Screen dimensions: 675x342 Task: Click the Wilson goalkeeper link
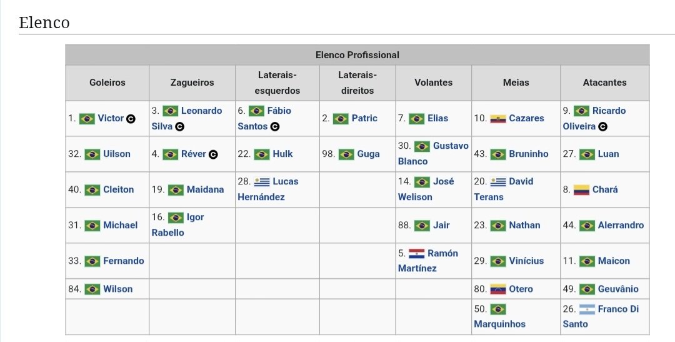[x=118, y=289]
